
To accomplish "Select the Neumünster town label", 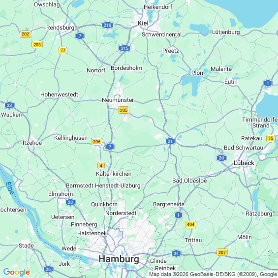I will click(118, 100).
